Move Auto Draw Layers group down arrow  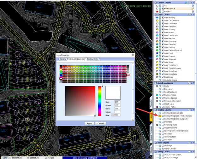point(194,83)
